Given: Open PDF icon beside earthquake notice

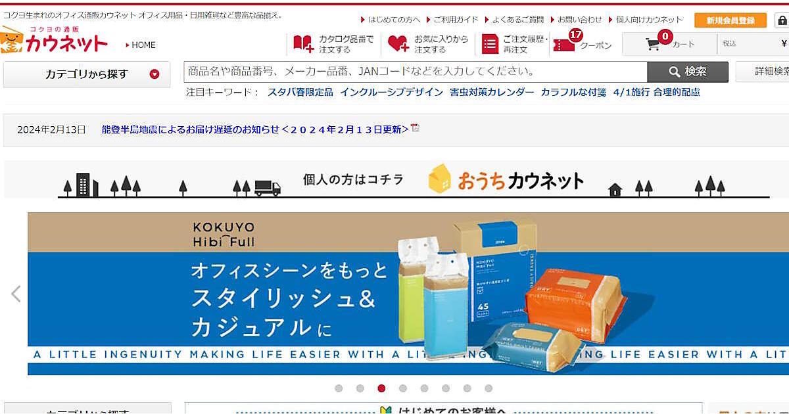Looking at the screenshot, I should (415, 128).
